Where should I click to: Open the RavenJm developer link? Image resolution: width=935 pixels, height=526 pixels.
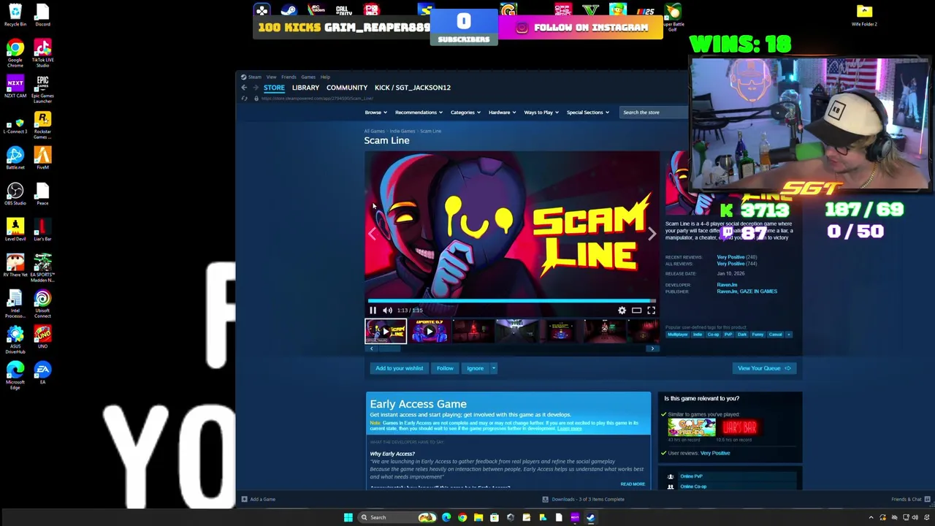pos(727,285)
